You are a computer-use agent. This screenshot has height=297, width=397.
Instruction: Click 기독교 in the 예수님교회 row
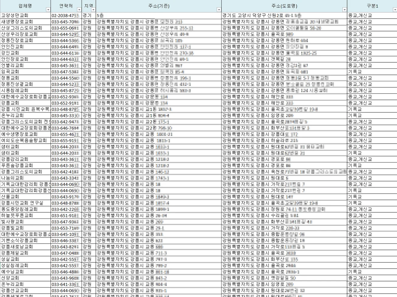tap(355, 272)
